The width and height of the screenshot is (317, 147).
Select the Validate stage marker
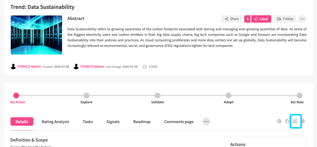[x=158, y=95]
